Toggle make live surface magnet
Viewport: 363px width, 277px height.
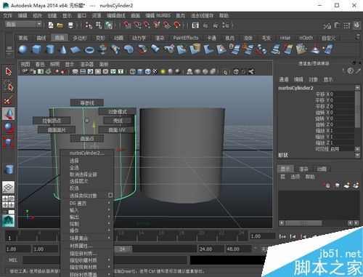coord(177,25)
